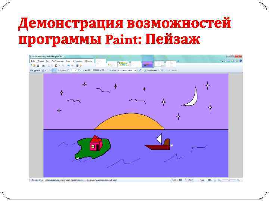Click the Redo arrow icon

click(72, 65)
